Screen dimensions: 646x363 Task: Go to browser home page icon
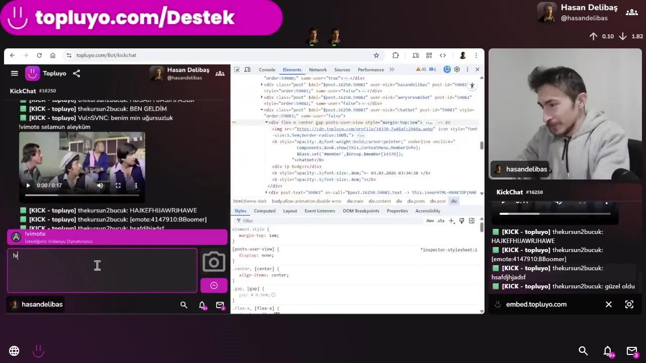(x=52, y=55)
